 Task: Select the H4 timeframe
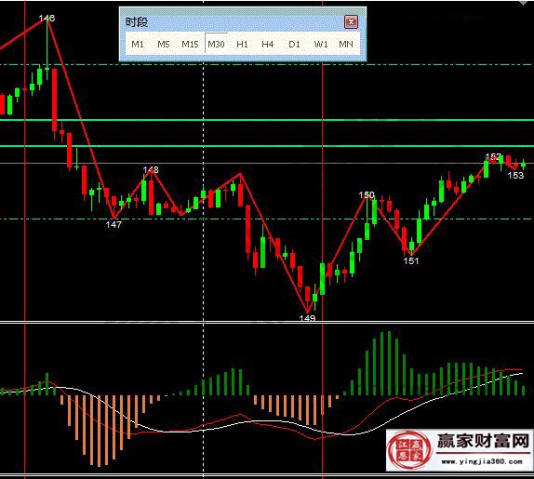(268, 45)
